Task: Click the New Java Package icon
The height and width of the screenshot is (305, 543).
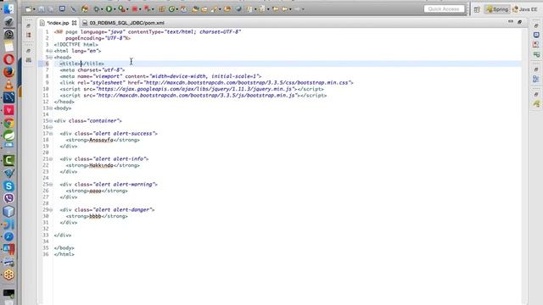Action: tap(162, 9)
